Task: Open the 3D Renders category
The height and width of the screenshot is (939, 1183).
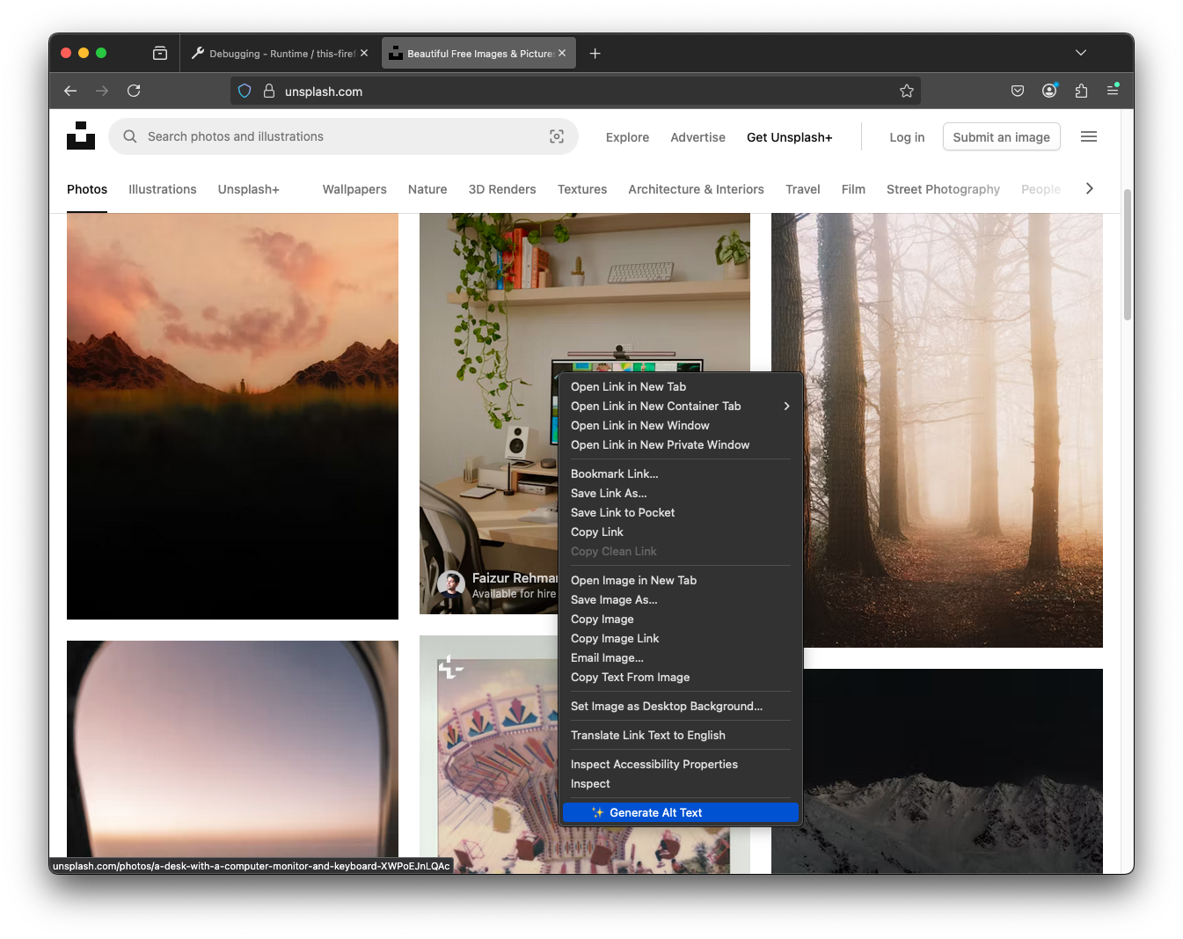Action: click(x=502, y=189)
